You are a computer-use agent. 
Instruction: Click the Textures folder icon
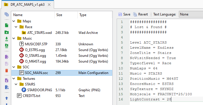[19, 78]
